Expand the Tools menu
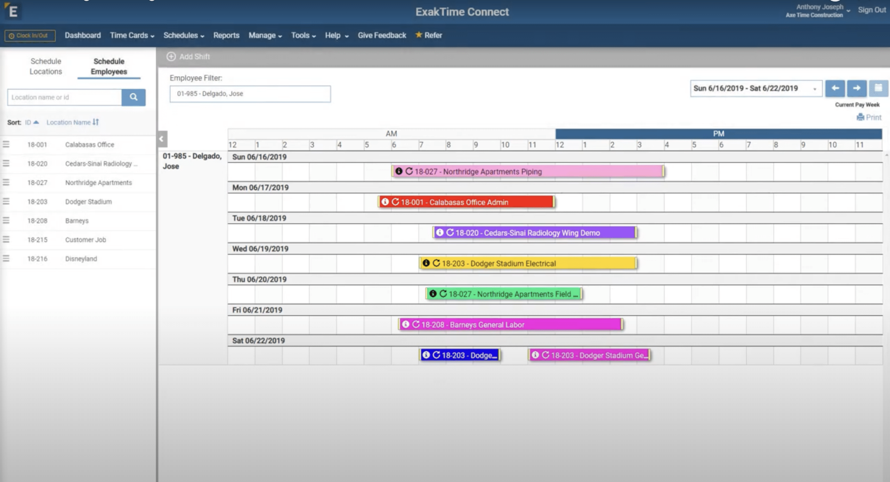 tap(303, 35)
